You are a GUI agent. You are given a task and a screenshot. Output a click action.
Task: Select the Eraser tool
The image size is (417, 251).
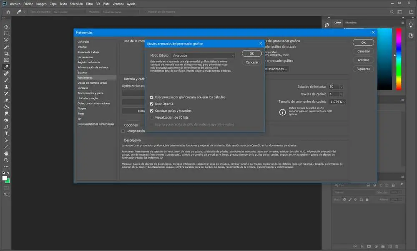[6, 100]
